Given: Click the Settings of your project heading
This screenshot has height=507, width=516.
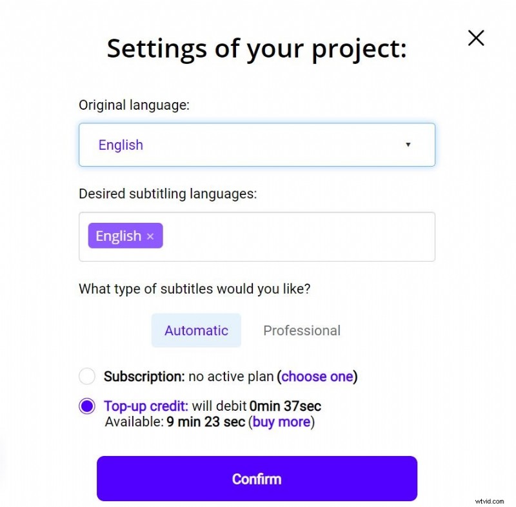Looking at the screenshot, I should 257,48.
